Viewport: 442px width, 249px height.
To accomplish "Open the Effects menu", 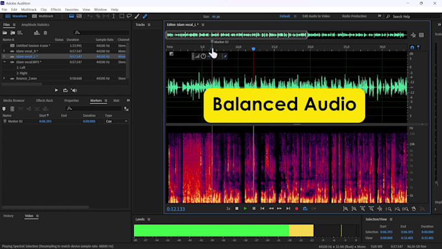I will (56, 10).
